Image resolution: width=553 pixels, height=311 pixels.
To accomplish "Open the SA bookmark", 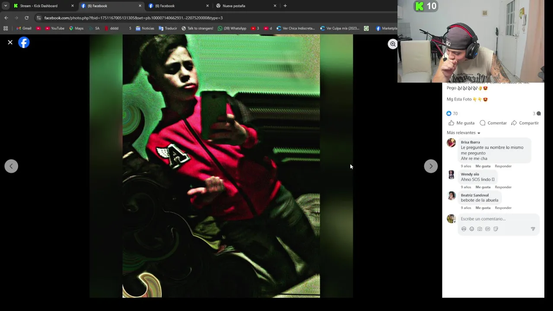I will pos(94,29).
